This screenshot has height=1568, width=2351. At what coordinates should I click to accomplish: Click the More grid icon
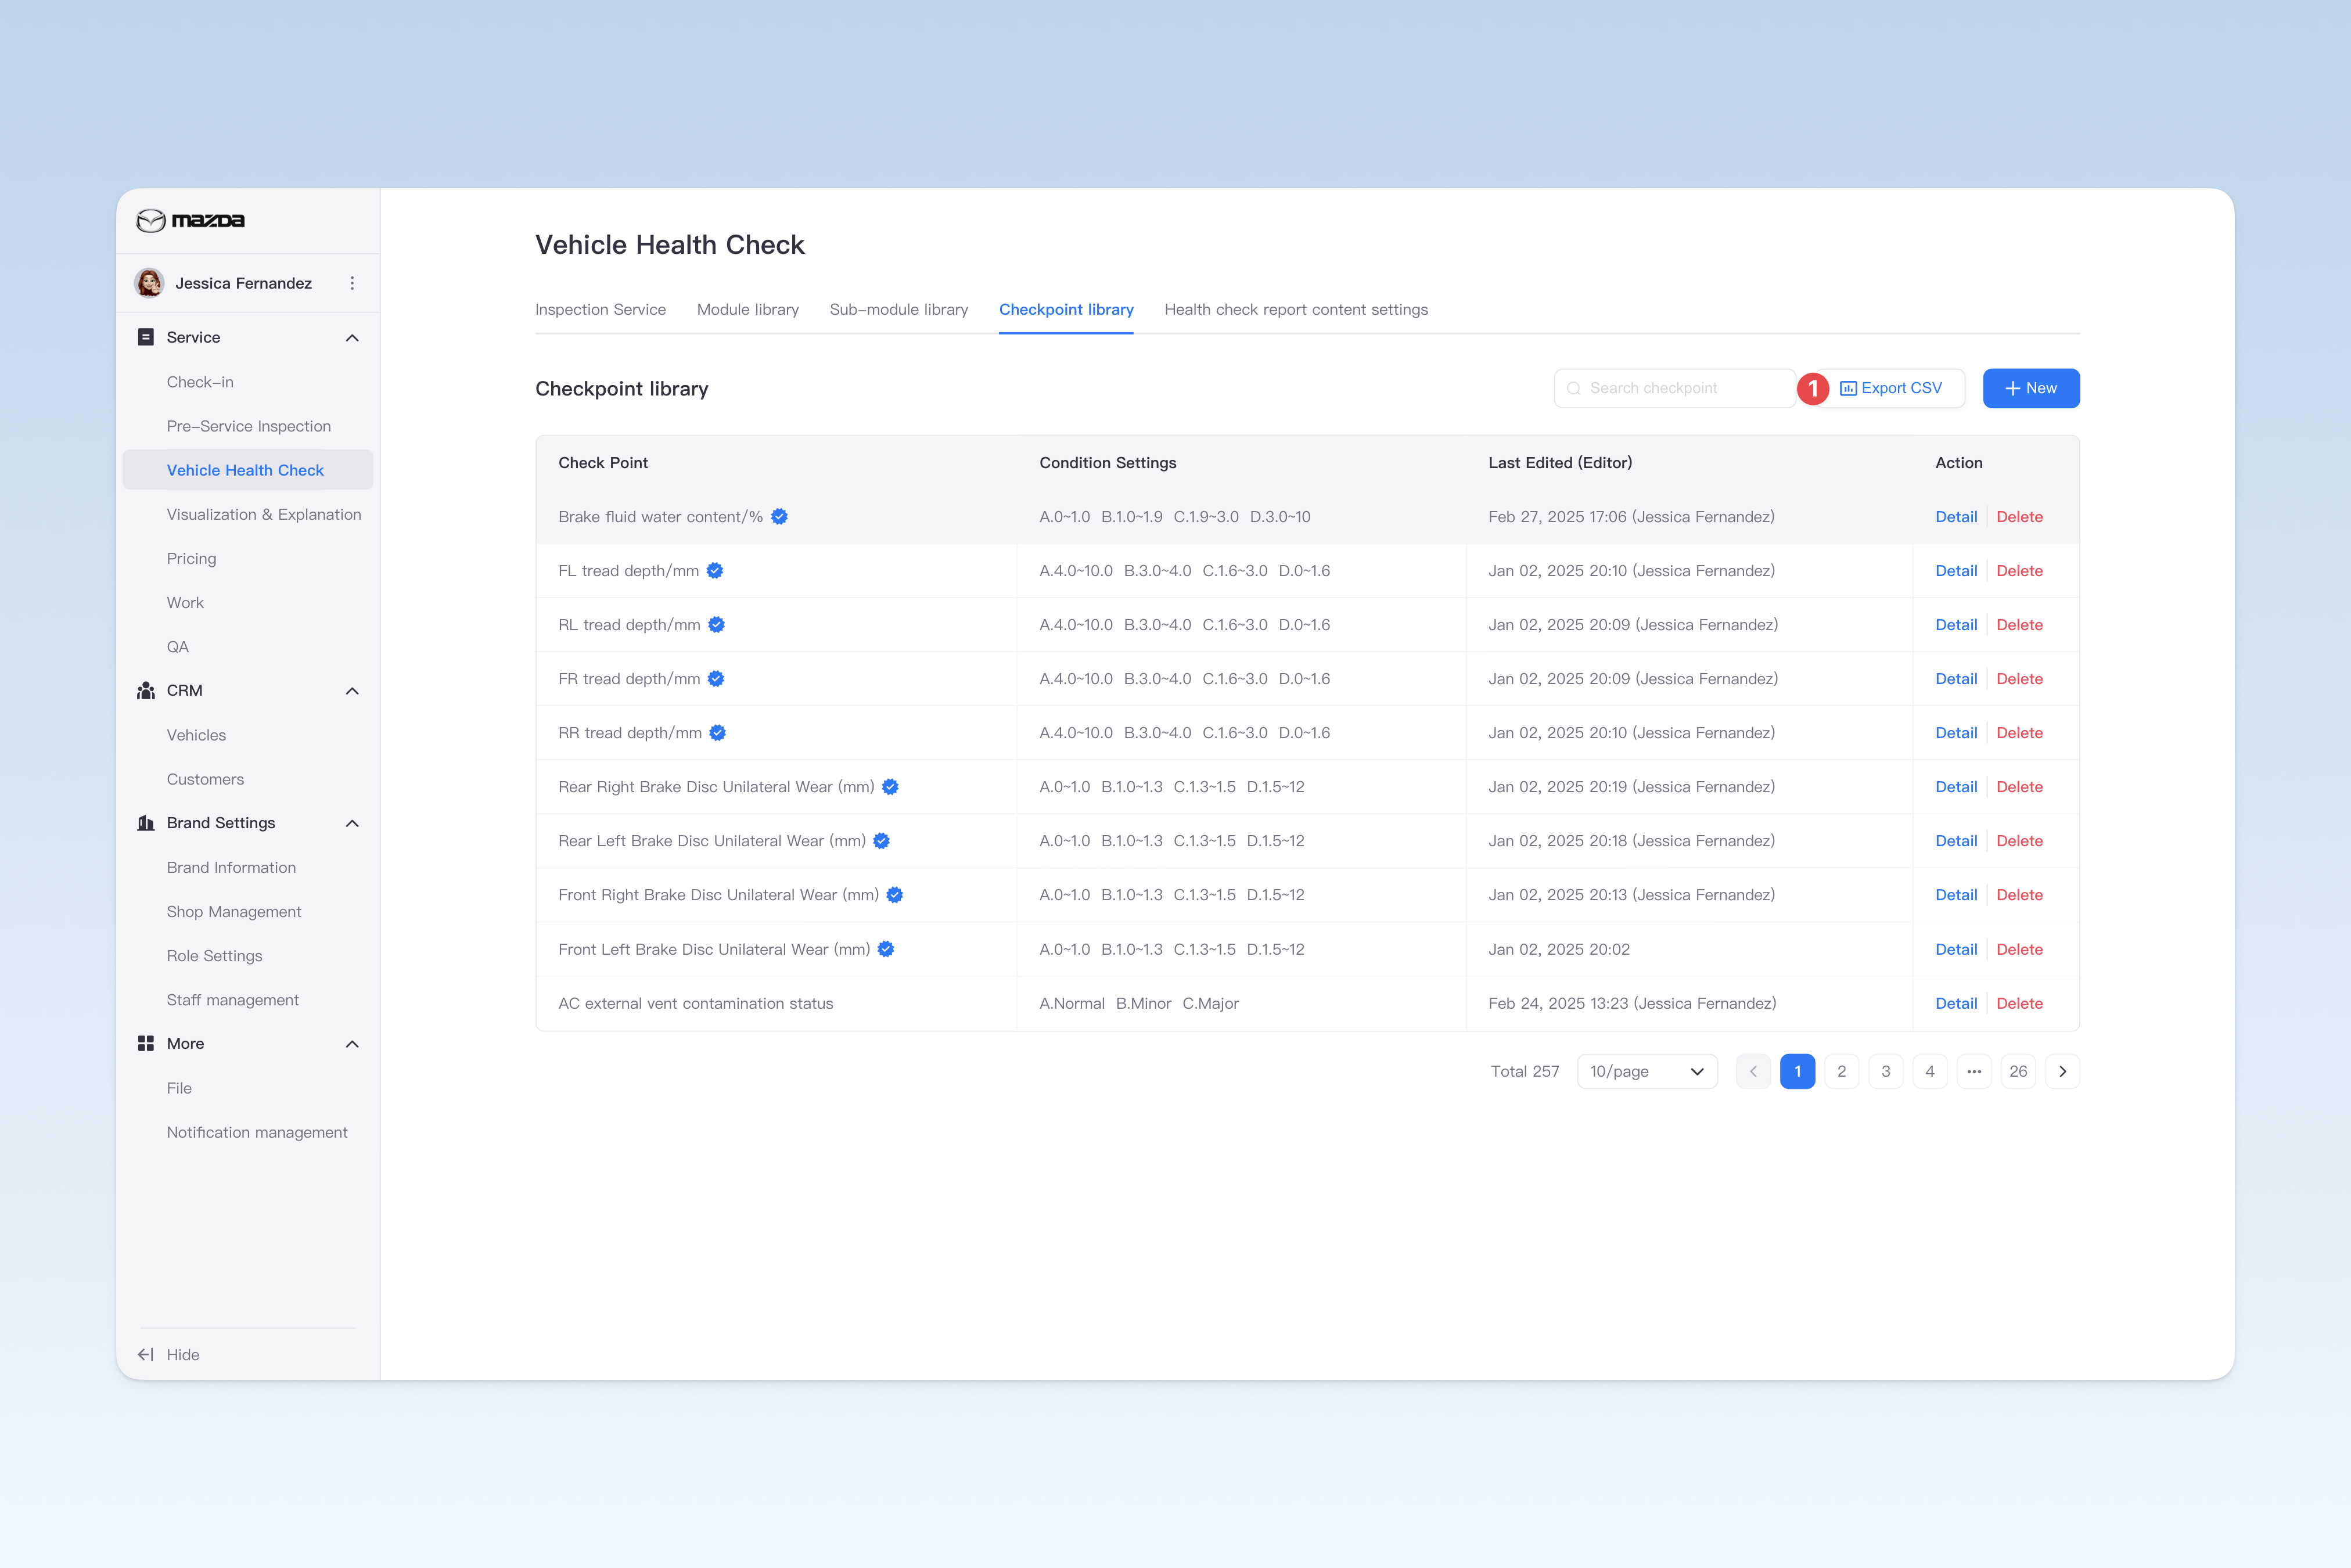(x=146, y=1043)
